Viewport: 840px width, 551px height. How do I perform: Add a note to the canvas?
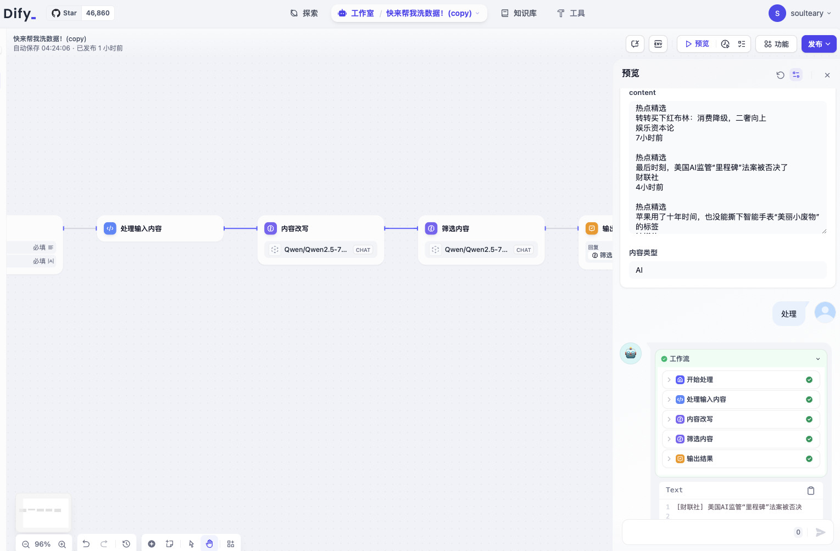170,544
